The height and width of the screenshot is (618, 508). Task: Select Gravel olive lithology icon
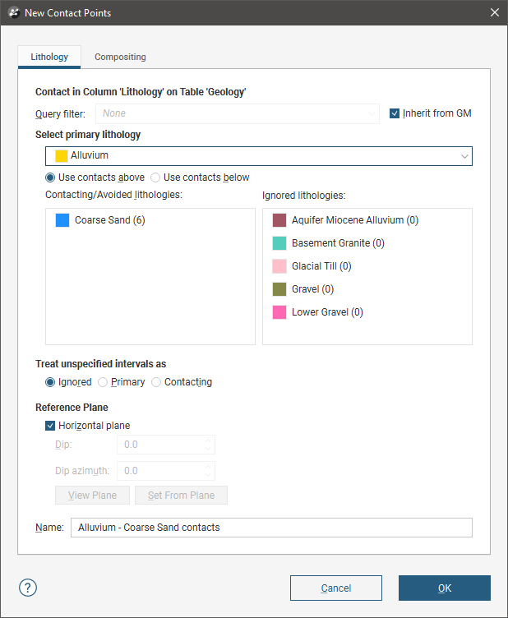click(279, 289)
